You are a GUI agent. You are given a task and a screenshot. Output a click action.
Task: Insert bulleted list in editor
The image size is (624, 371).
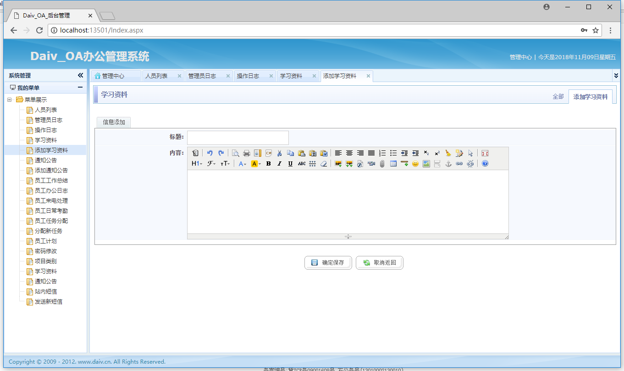click(393, 153)
